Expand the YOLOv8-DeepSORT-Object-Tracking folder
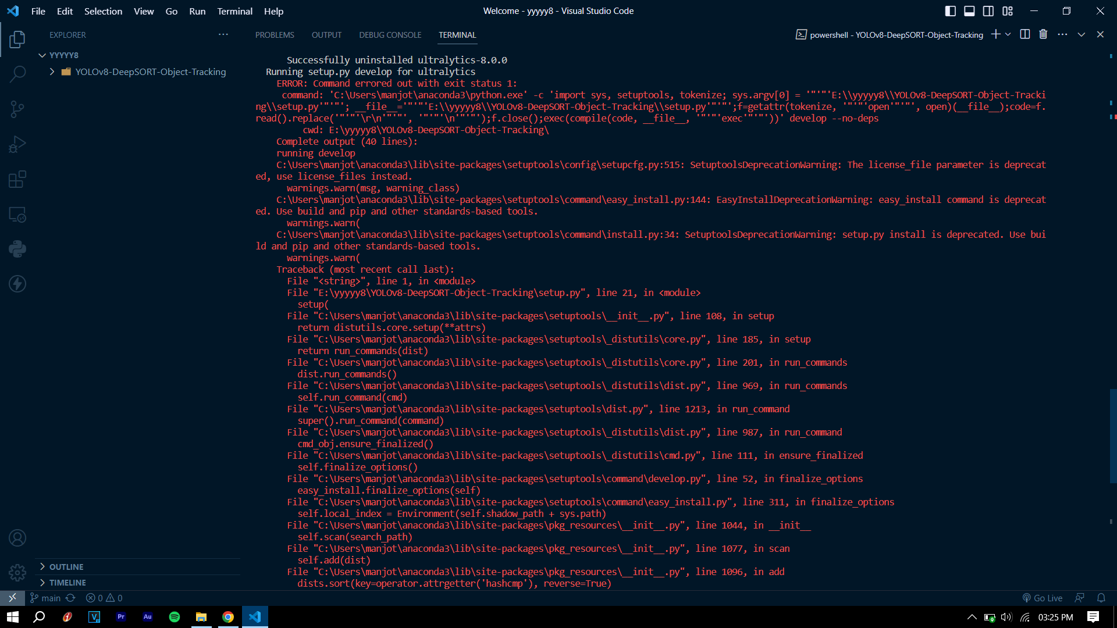This screenshot has height=628, width=1117. pyautogui.click(x=150, y=72)
